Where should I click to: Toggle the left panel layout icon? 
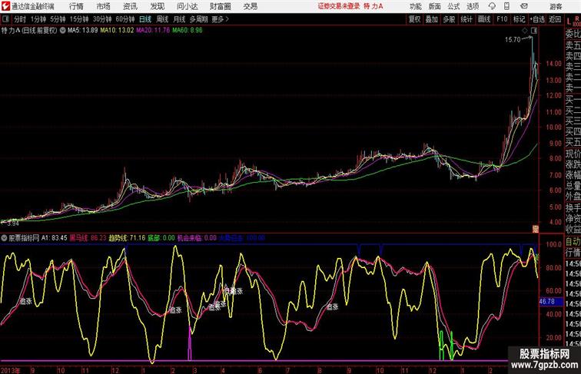click(5, 19)
